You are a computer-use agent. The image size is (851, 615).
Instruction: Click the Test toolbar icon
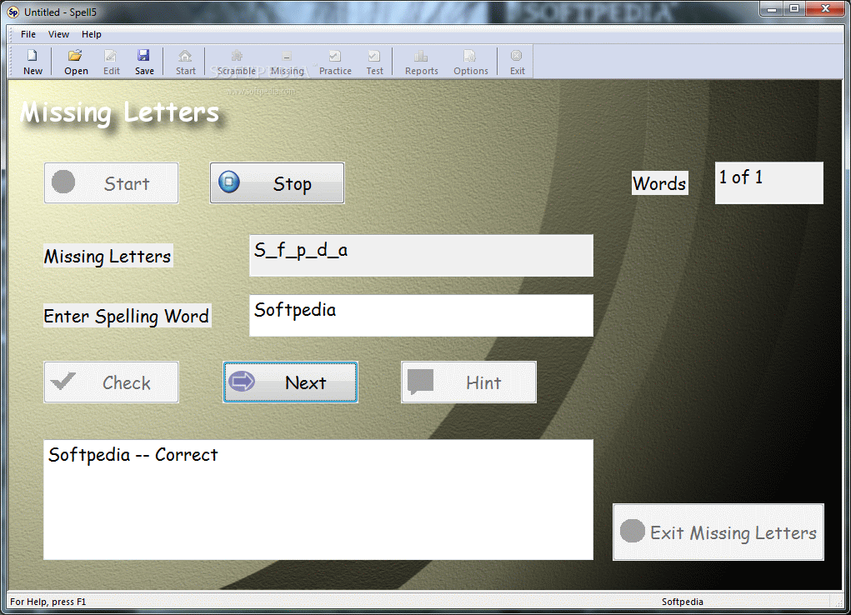(x=374, y=62)
